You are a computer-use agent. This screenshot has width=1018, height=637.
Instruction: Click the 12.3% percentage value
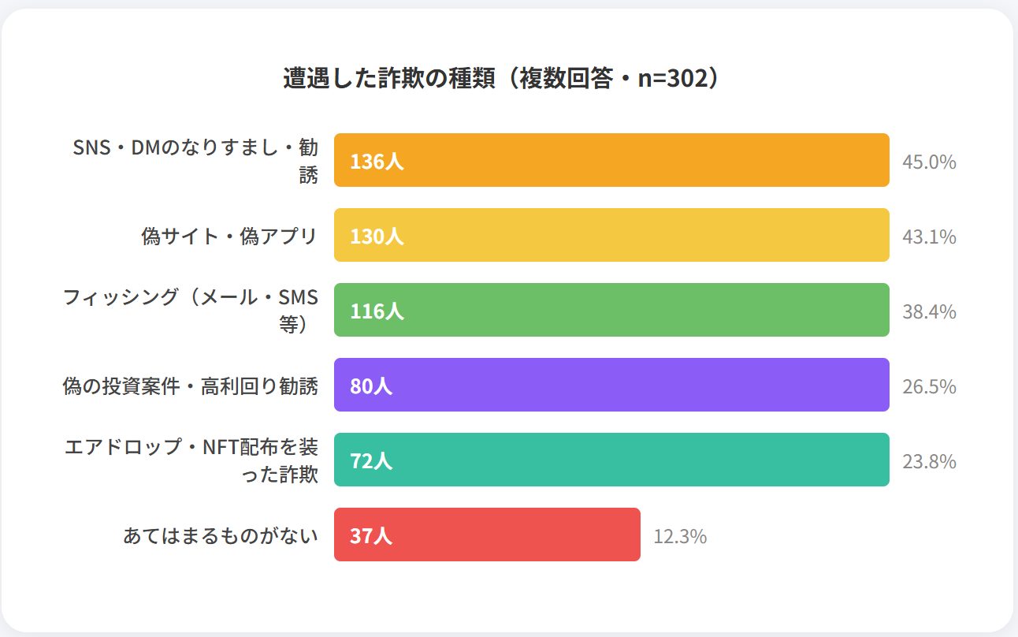tap(680, 536)
